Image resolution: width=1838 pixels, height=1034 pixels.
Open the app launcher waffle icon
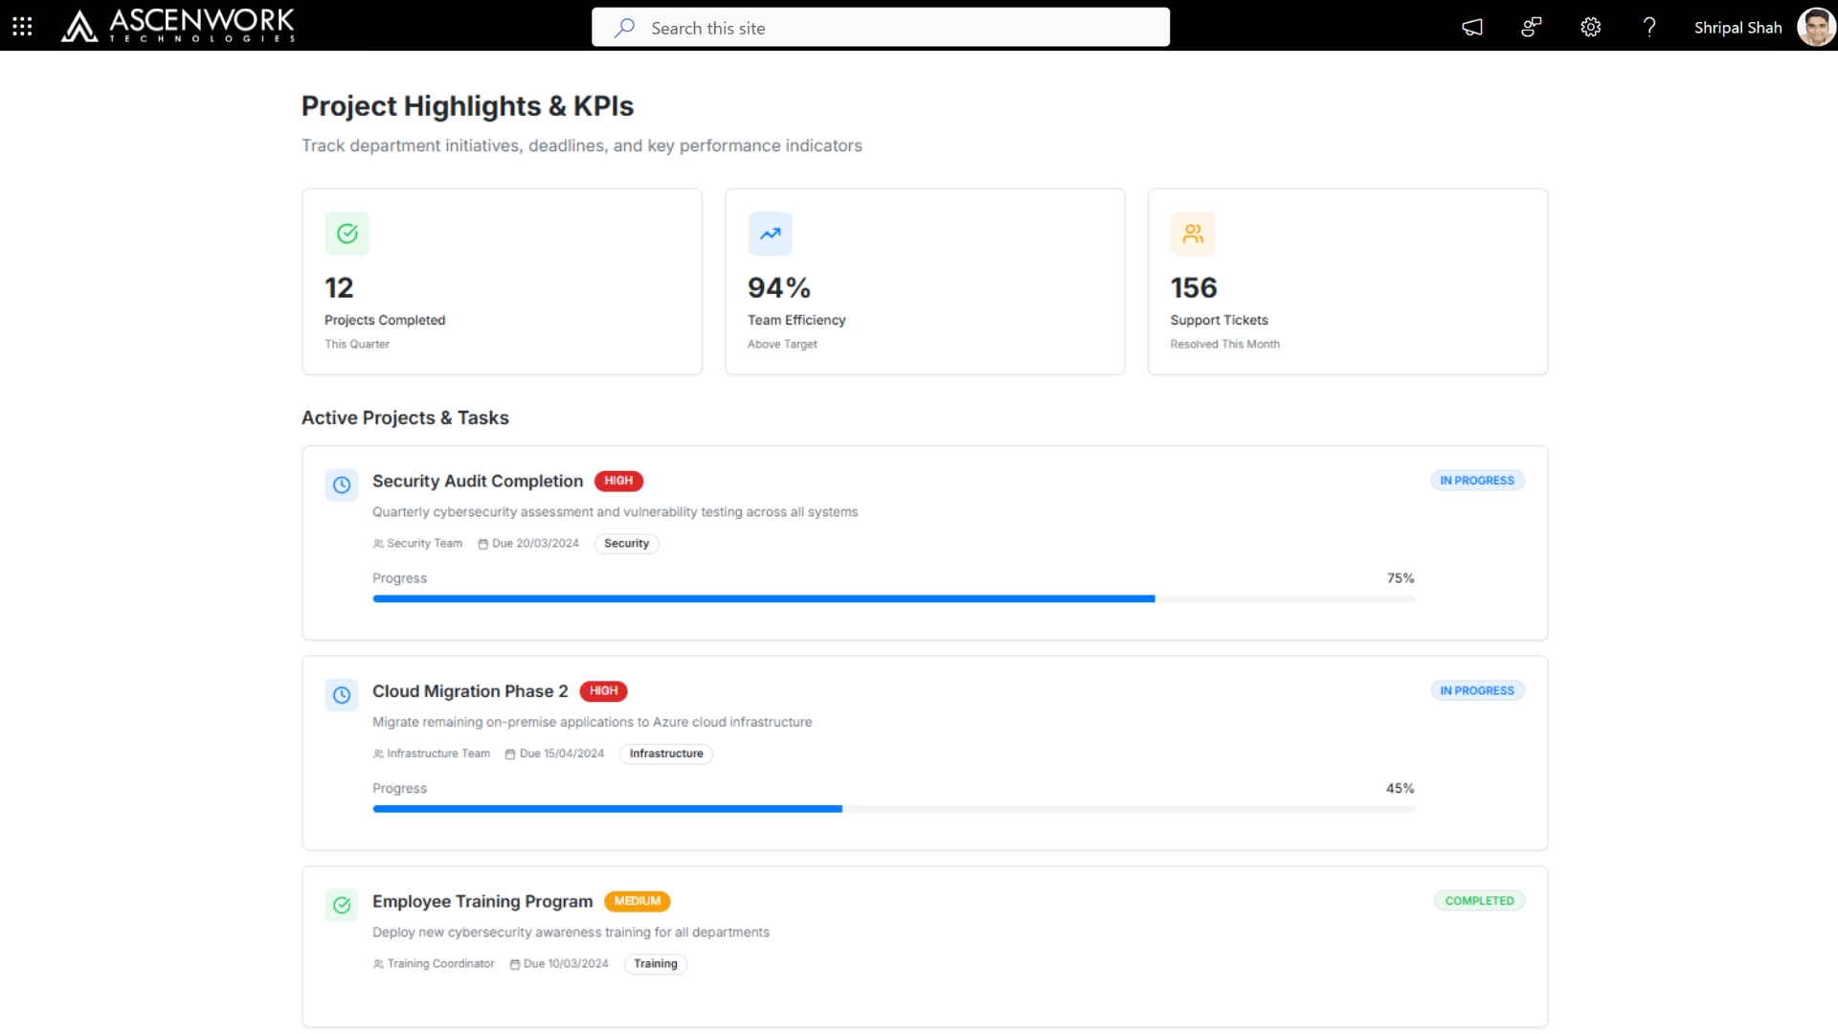point(22,27)
